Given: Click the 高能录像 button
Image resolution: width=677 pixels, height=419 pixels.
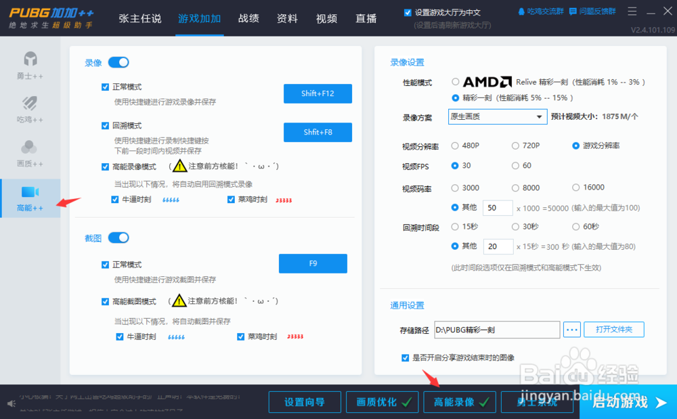Looking at the screenshot, I should (x=460, y=402).
